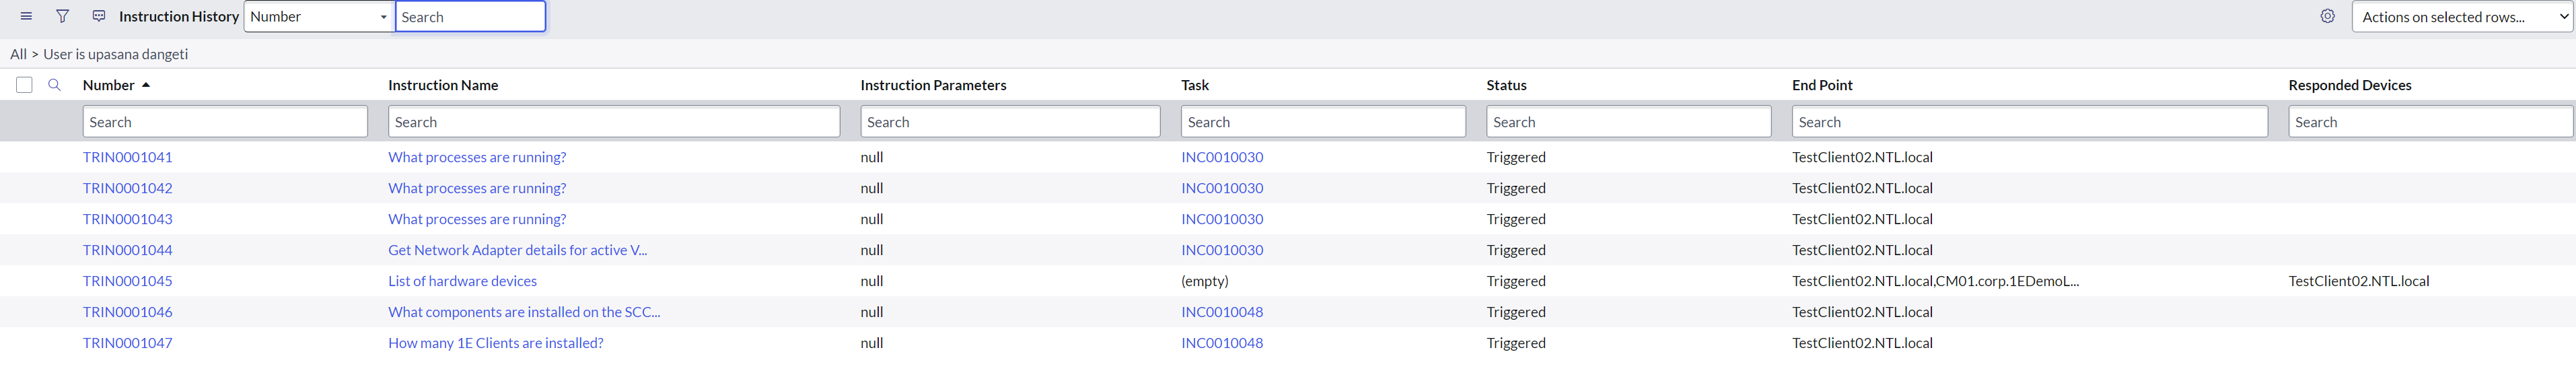Click the funnel filter icon
Image resolution: width=2576 pixels, height=377 pixels.
tap(62, 16)
